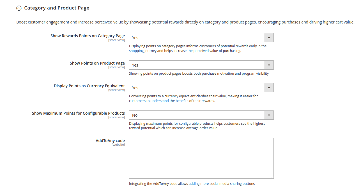The image size is (361, 191).
Task: Open the Show Points on Product Page dropdown
Action: coord(196,65)
